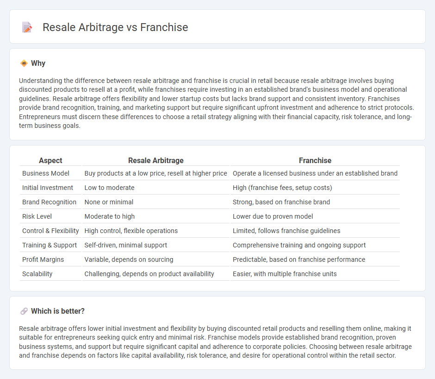Click 'Challenging, depends on product availability' cell
The image size is (435, 379).
point(156,274)
